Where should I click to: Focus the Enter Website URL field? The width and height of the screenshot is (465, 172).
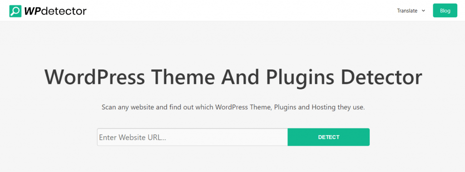click(193, 137)
